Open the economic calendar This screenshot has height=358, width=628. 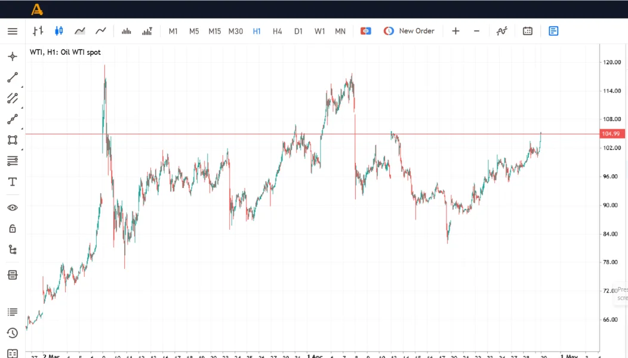click(x=528, y=31)
